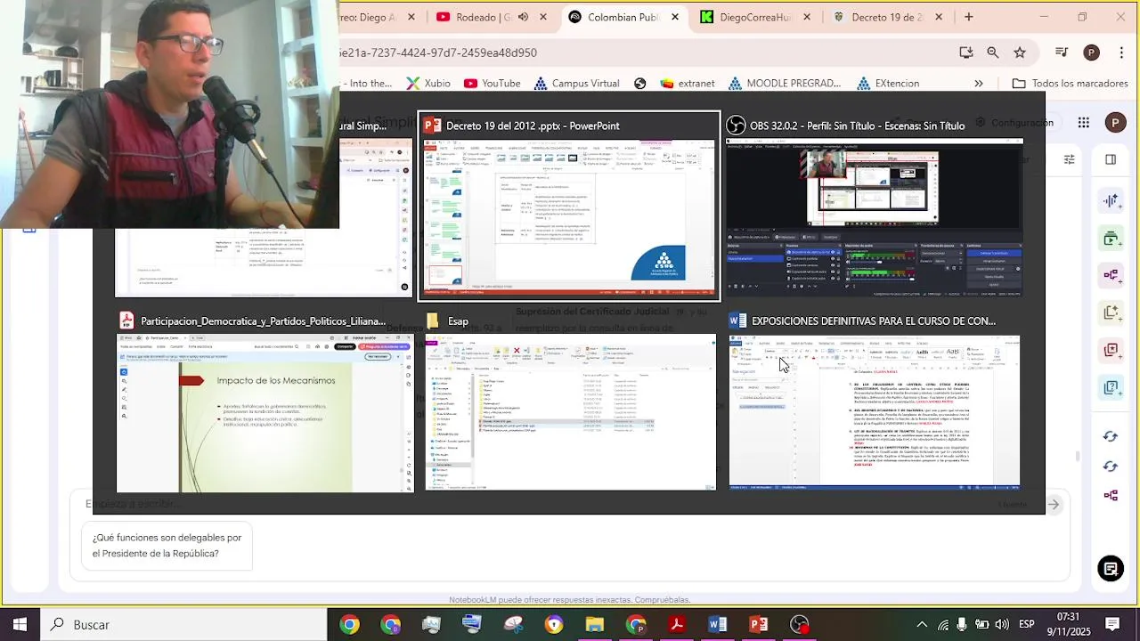The image size is (1140, 641).
Task: Open the generated mind map item icon
Action: pos(1111,495)
